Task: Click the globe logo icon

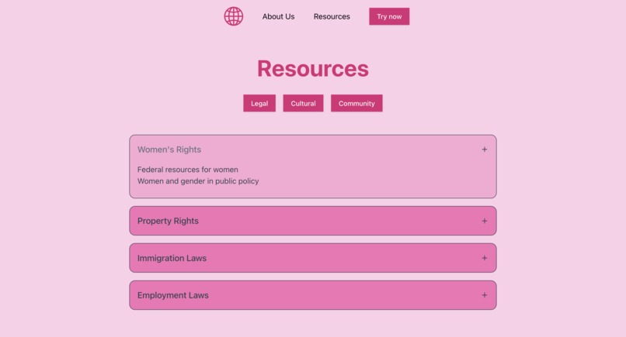Action: click(x=234, y=16)
